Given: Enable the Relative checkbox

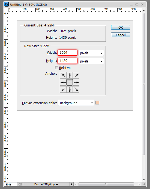Looking at the screenshot, I should 56,68.
